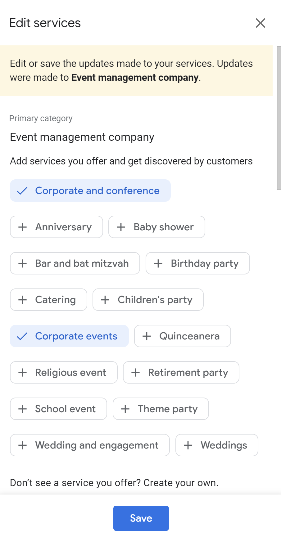Screen dimensions: 281x534
Task: Click checkmark icon on Corporate events
Action: (22, 336)
